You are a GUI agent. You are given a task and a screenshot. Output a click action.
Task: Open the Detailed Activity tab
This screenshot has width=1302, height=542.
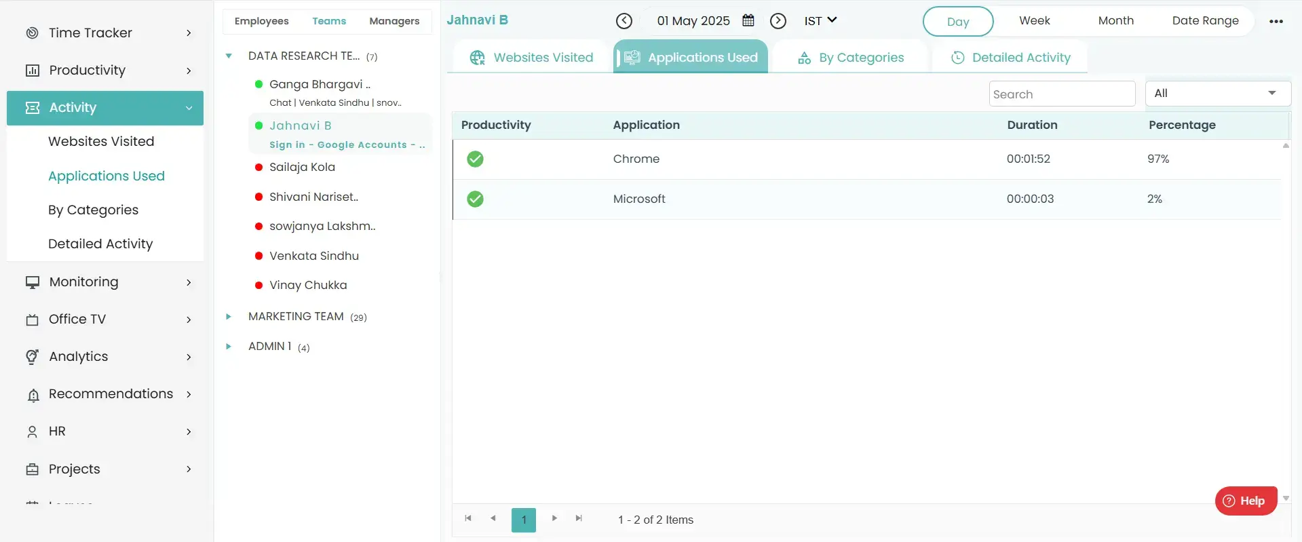click(1010, 58)
